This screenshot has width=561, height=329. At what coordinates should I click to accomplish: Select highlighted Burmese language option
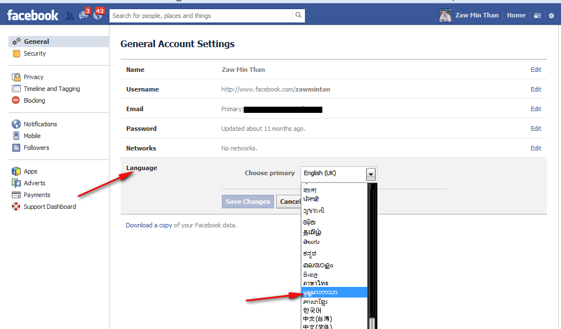tap(334, 292)
